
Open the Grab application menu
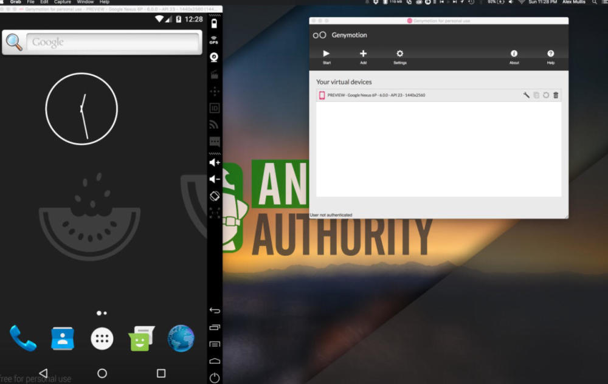(16, 2)
